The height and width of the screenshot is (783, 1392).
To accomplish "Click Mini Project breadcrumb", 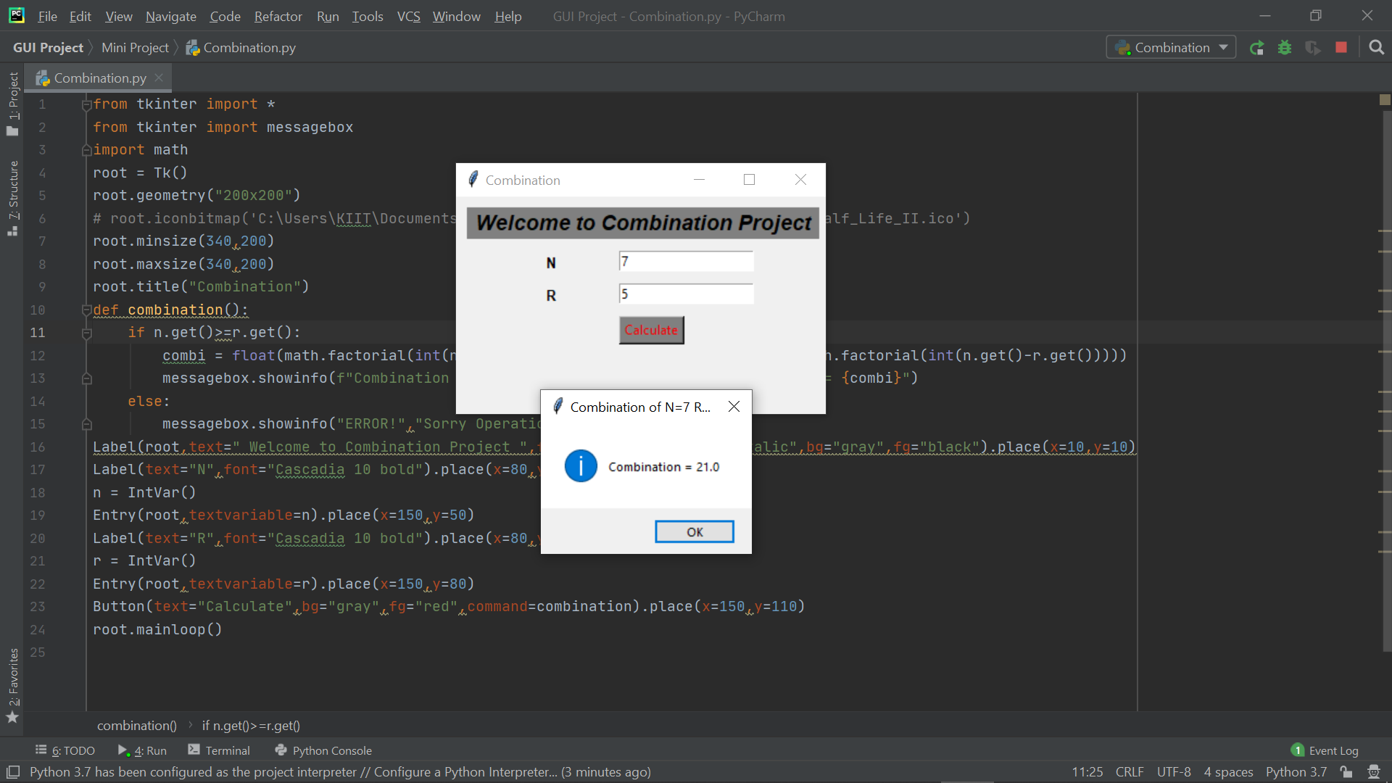I will point(135,48).
